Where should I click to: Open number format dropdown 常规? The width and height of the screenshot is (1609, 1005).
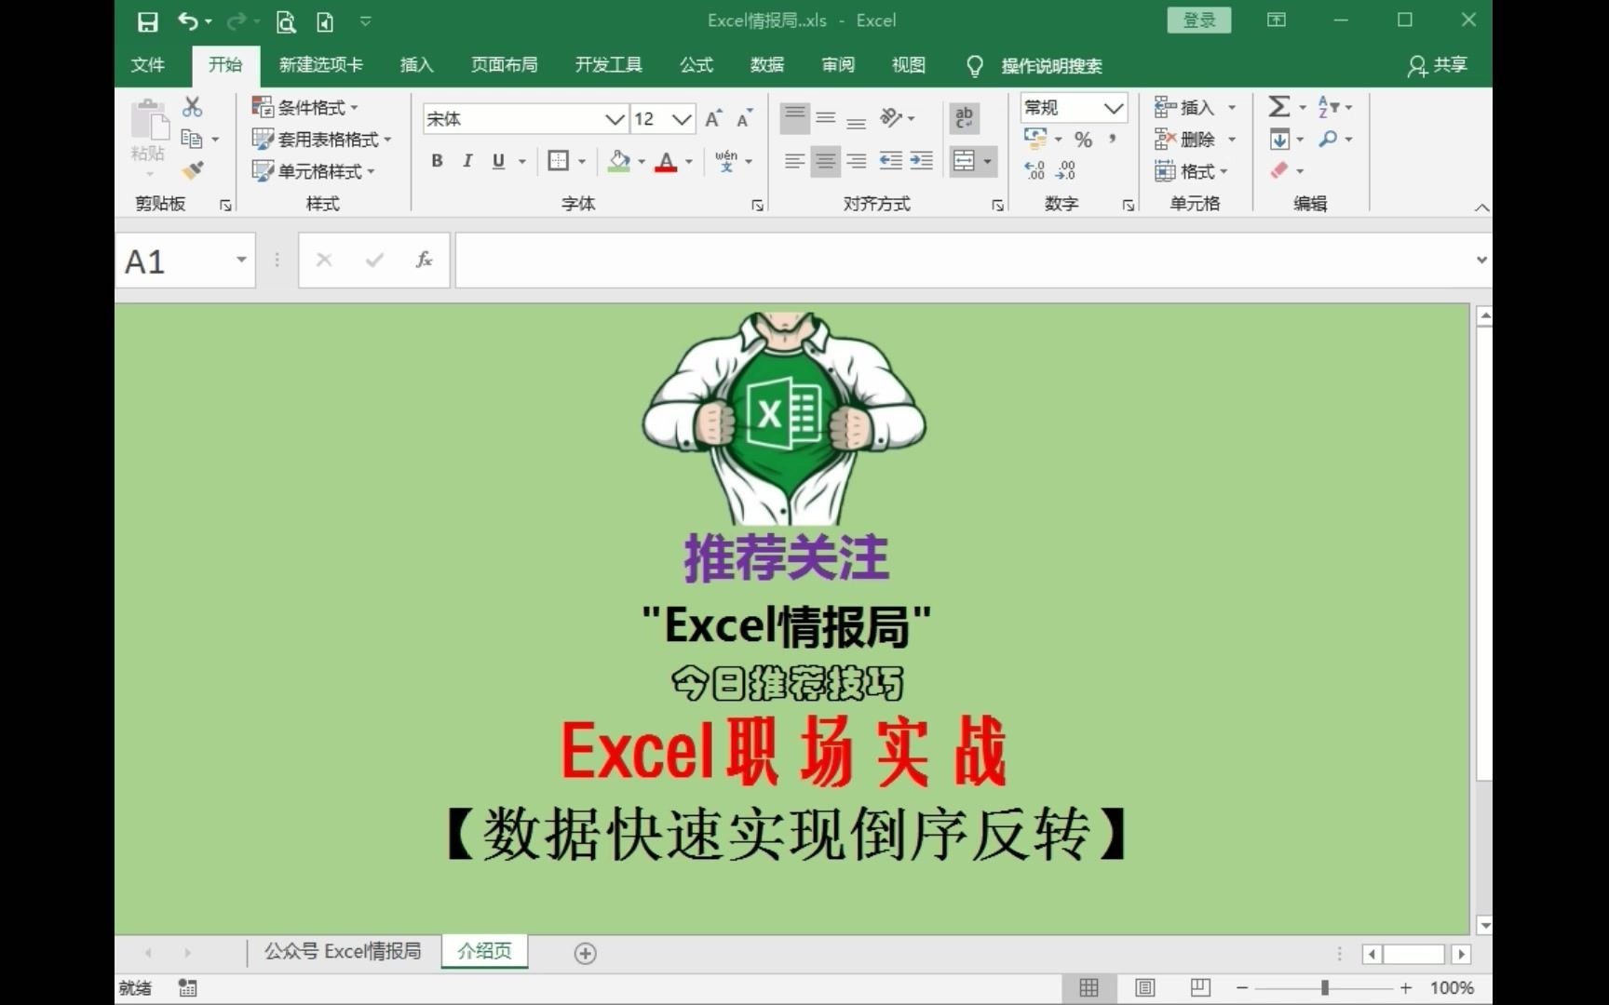click(1114, 108)
